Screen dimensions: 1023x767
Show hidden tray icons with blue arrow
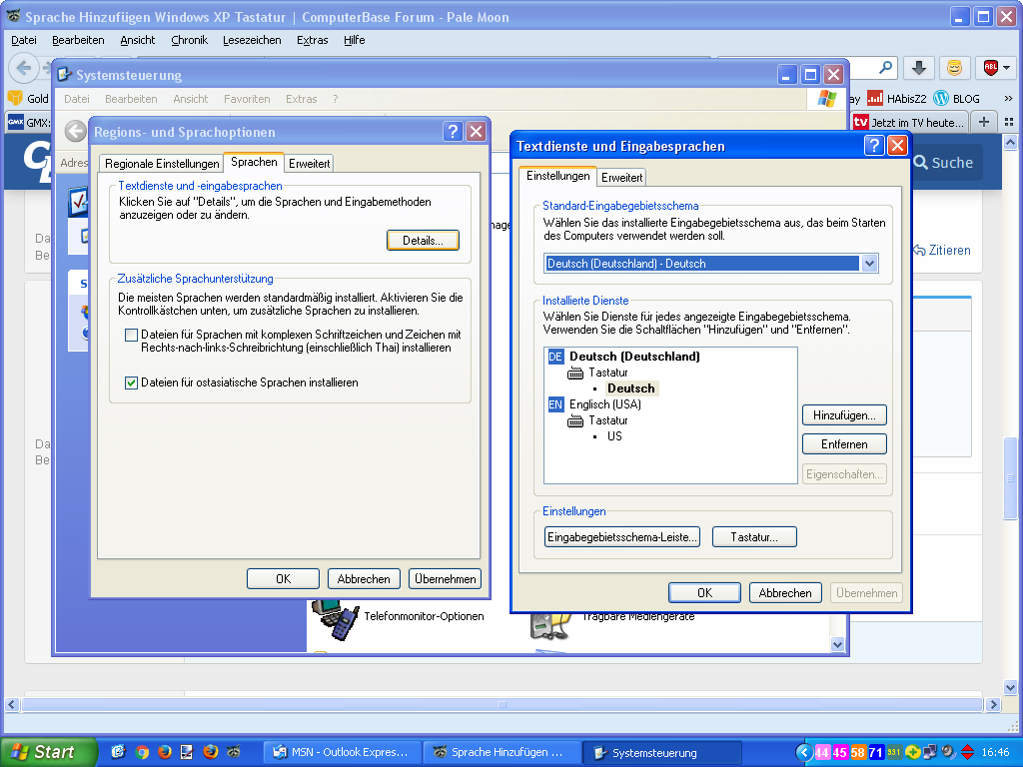click(804, 752)
